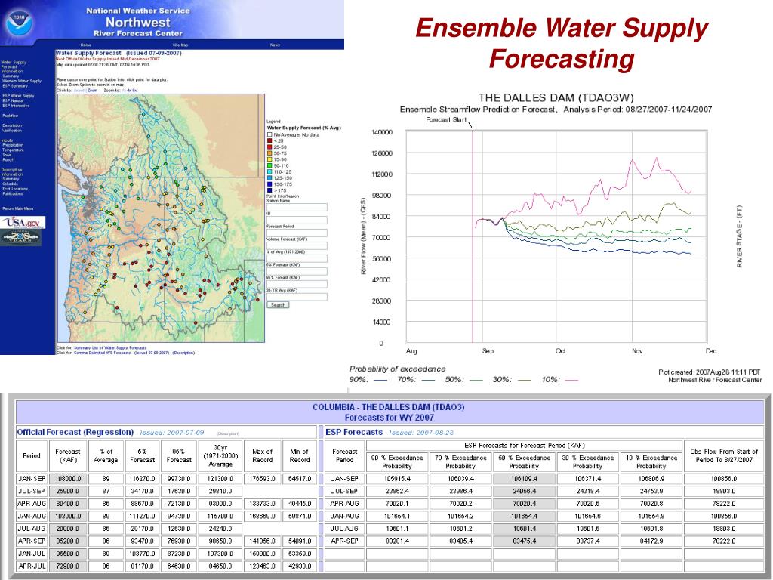This screenshot has width=773, height=580.
Task: Open Publications in the sidebar
Action: (12, 194)
